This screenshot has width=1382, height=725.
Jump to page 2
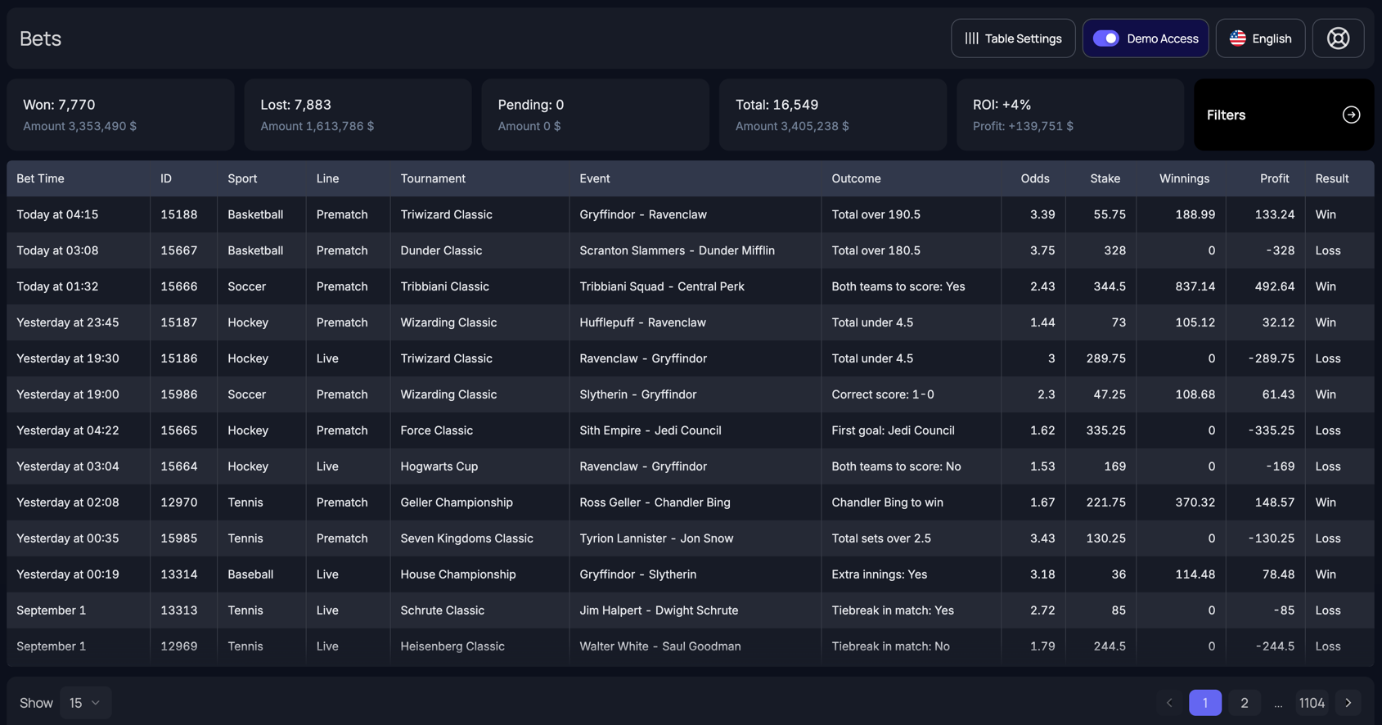pos(1244,703)
